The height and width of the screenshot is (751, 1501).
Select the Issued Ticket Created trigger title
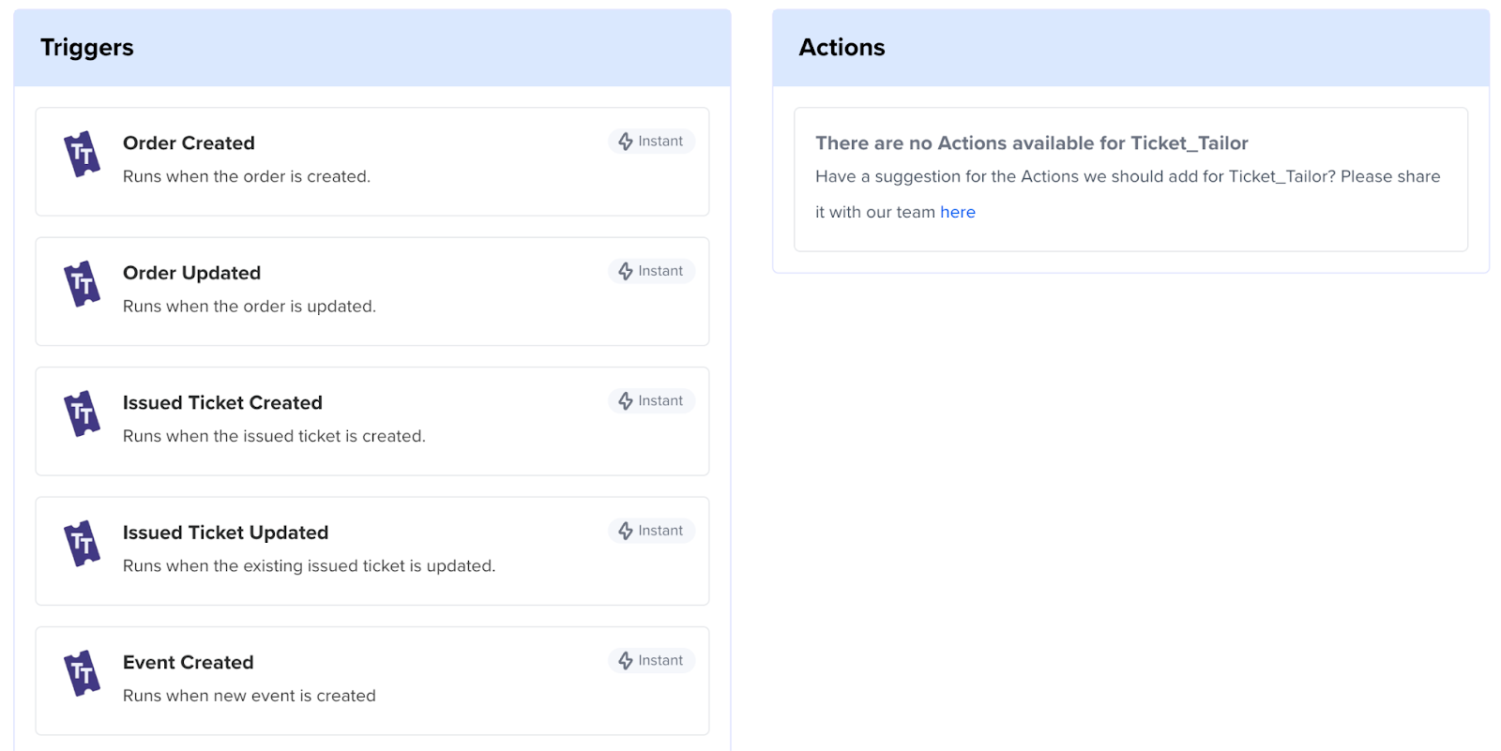pos(222,402)
